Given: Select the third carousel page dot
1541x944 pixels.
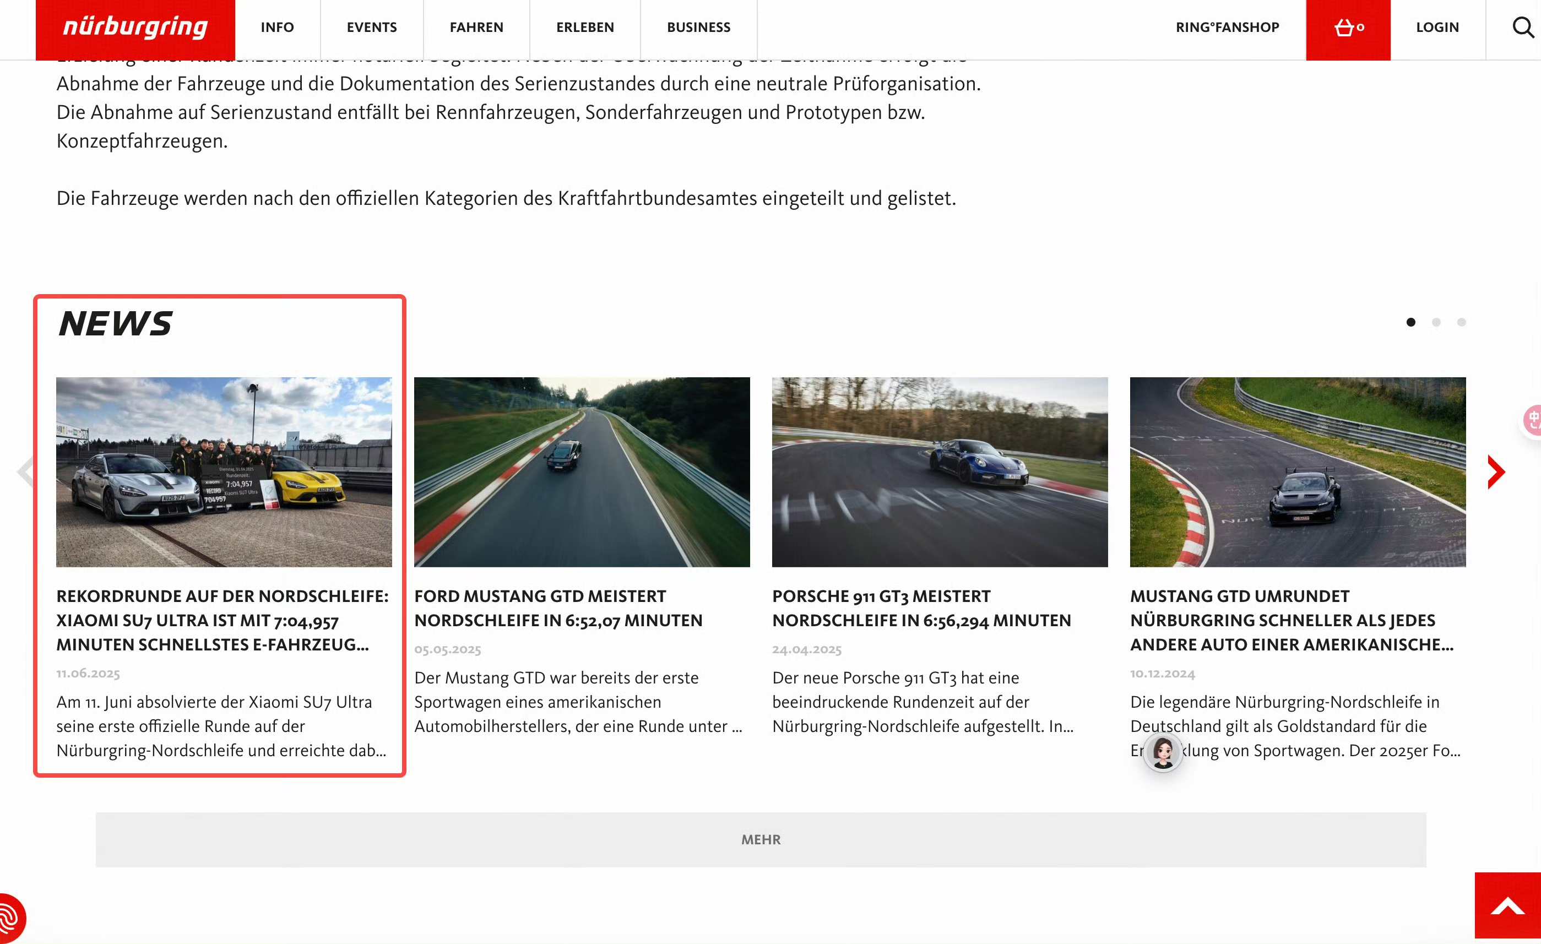Looking at the screenshot, I should click(1462, 322).
